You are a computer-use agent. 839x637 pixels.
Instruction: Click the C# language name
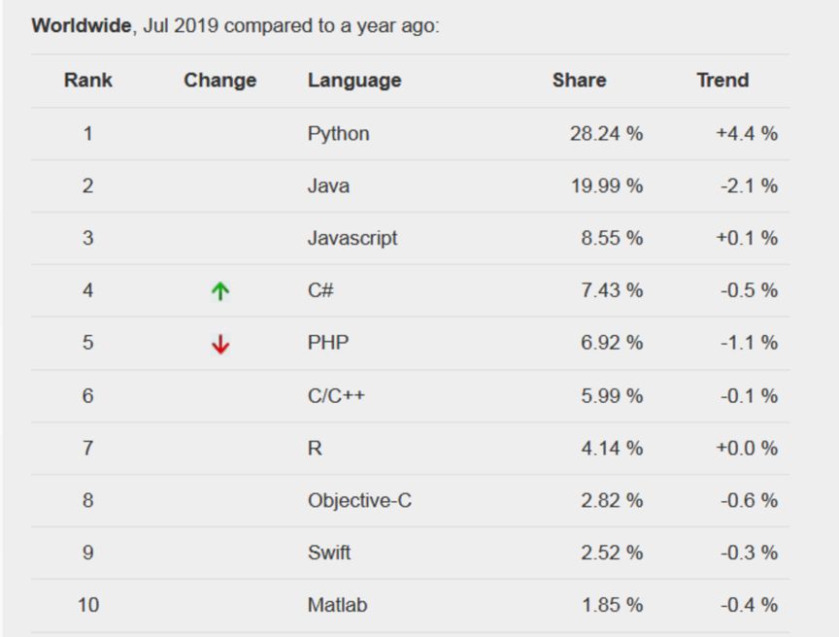320,291
